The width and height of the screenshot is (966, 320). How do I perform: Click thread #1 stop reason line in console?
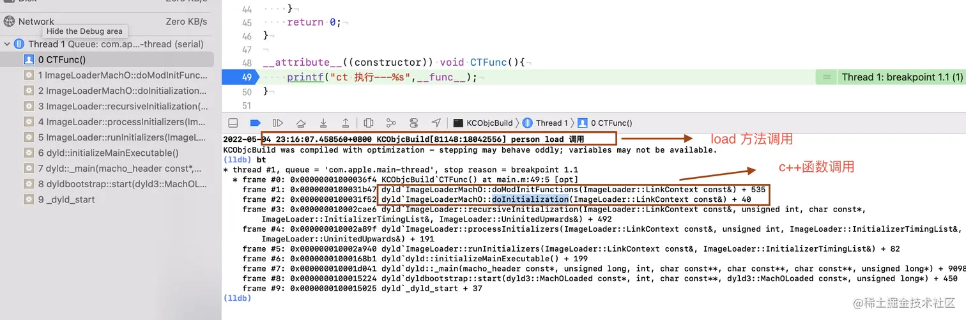(401, 170)
